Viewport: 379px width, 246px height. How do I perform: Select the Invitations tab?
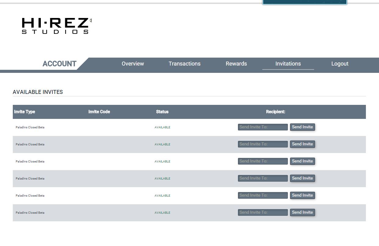point(288,64)
